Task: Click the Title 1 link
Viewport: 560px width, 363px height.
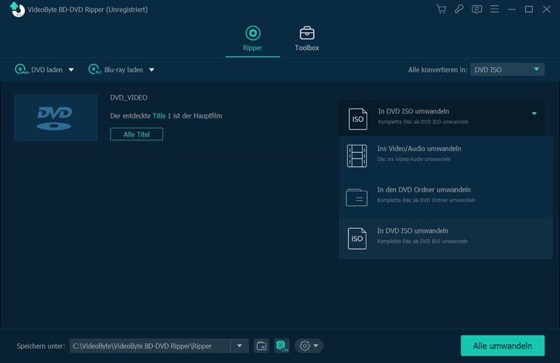Action: [161, 116]
